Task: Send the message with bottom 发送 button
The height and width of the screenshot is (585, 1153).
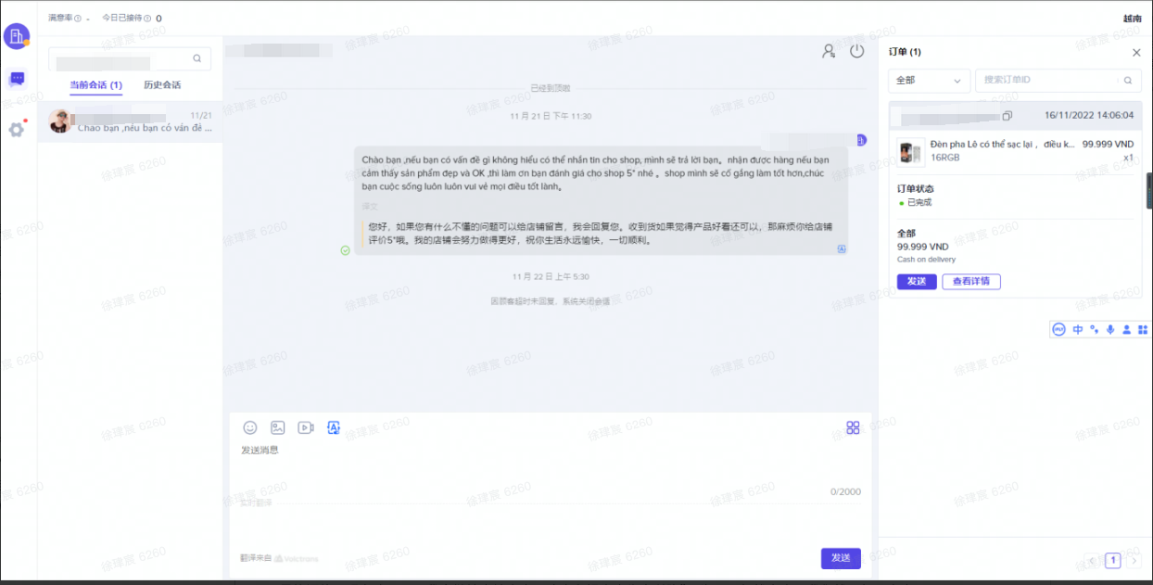Action: [x=840, y=558]
